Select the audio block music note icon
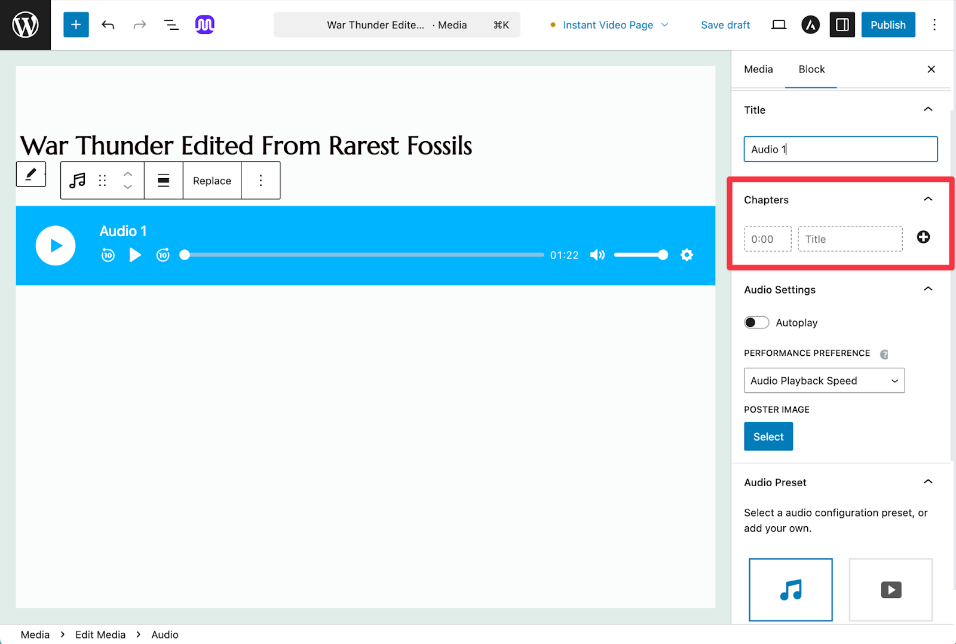The height and width of the screenshot is (644, 956). coord(78,180)
